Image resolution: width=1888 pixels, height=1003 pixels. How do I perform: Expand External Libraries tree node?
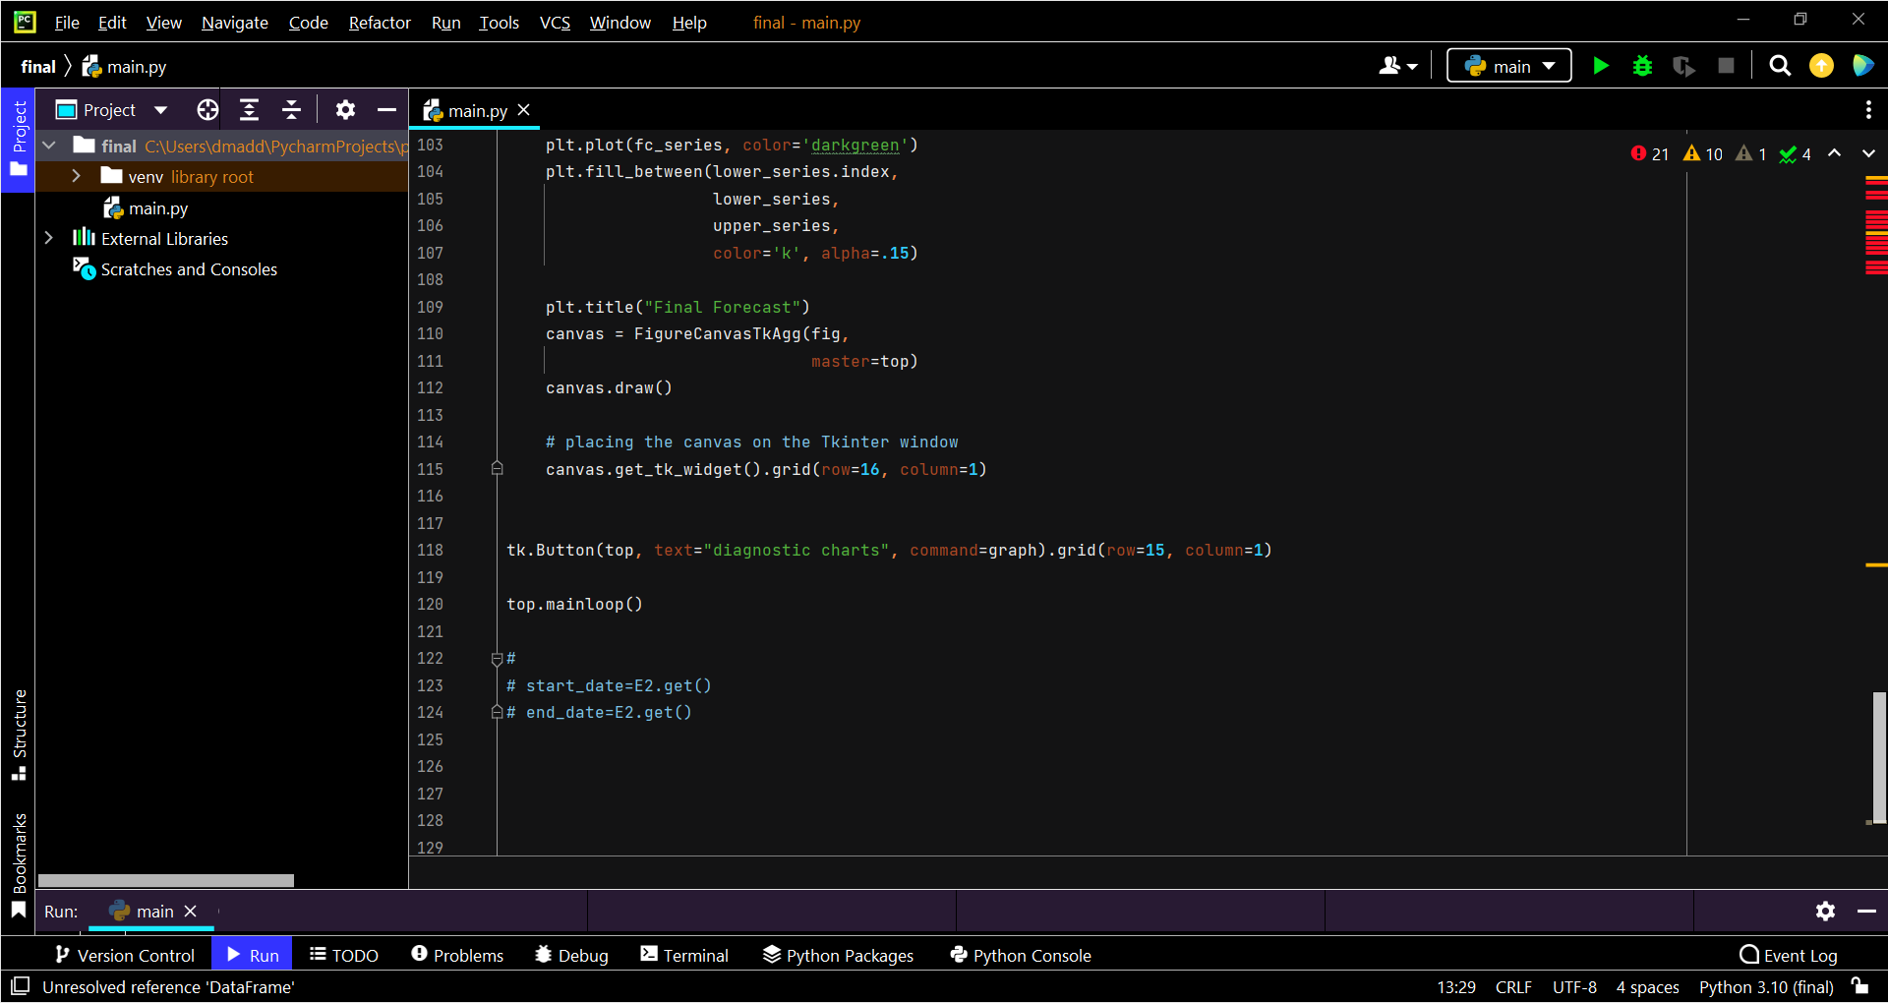(x=48, y=239)
